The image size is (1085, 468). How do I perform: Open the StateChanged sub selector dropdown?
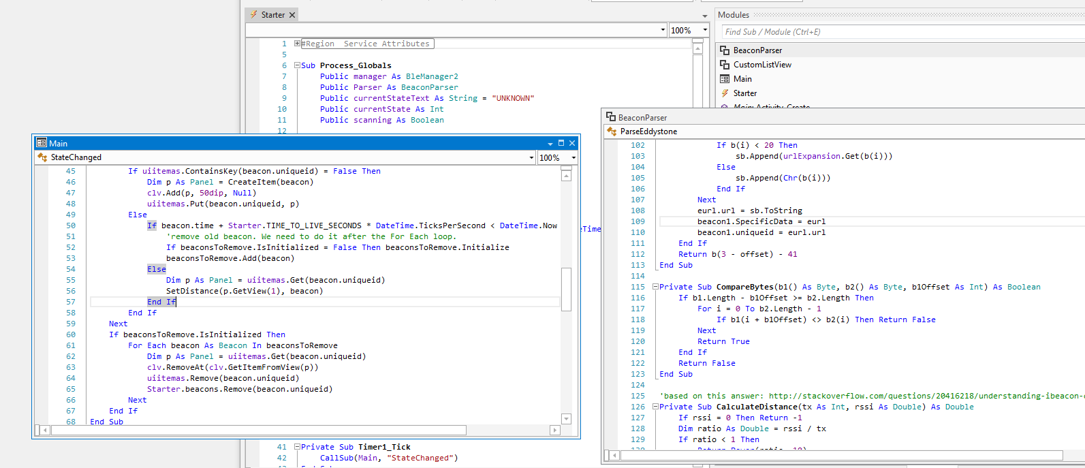(x=531, y=157)
